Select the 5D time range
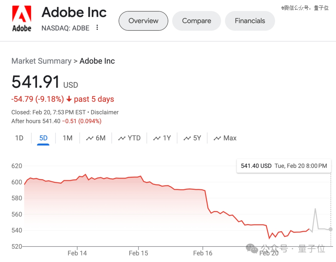Viewport: 336px width, 262px height. click(x=43, y=138)
